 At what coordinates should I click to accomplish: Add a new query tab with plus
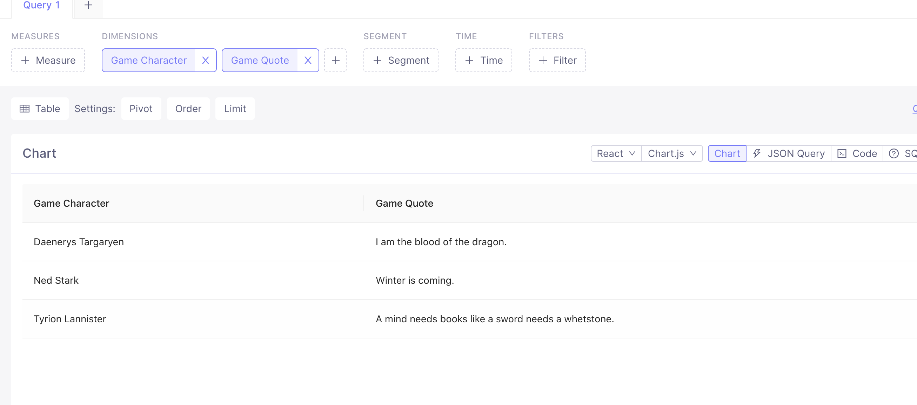click(x=88, y=5)
